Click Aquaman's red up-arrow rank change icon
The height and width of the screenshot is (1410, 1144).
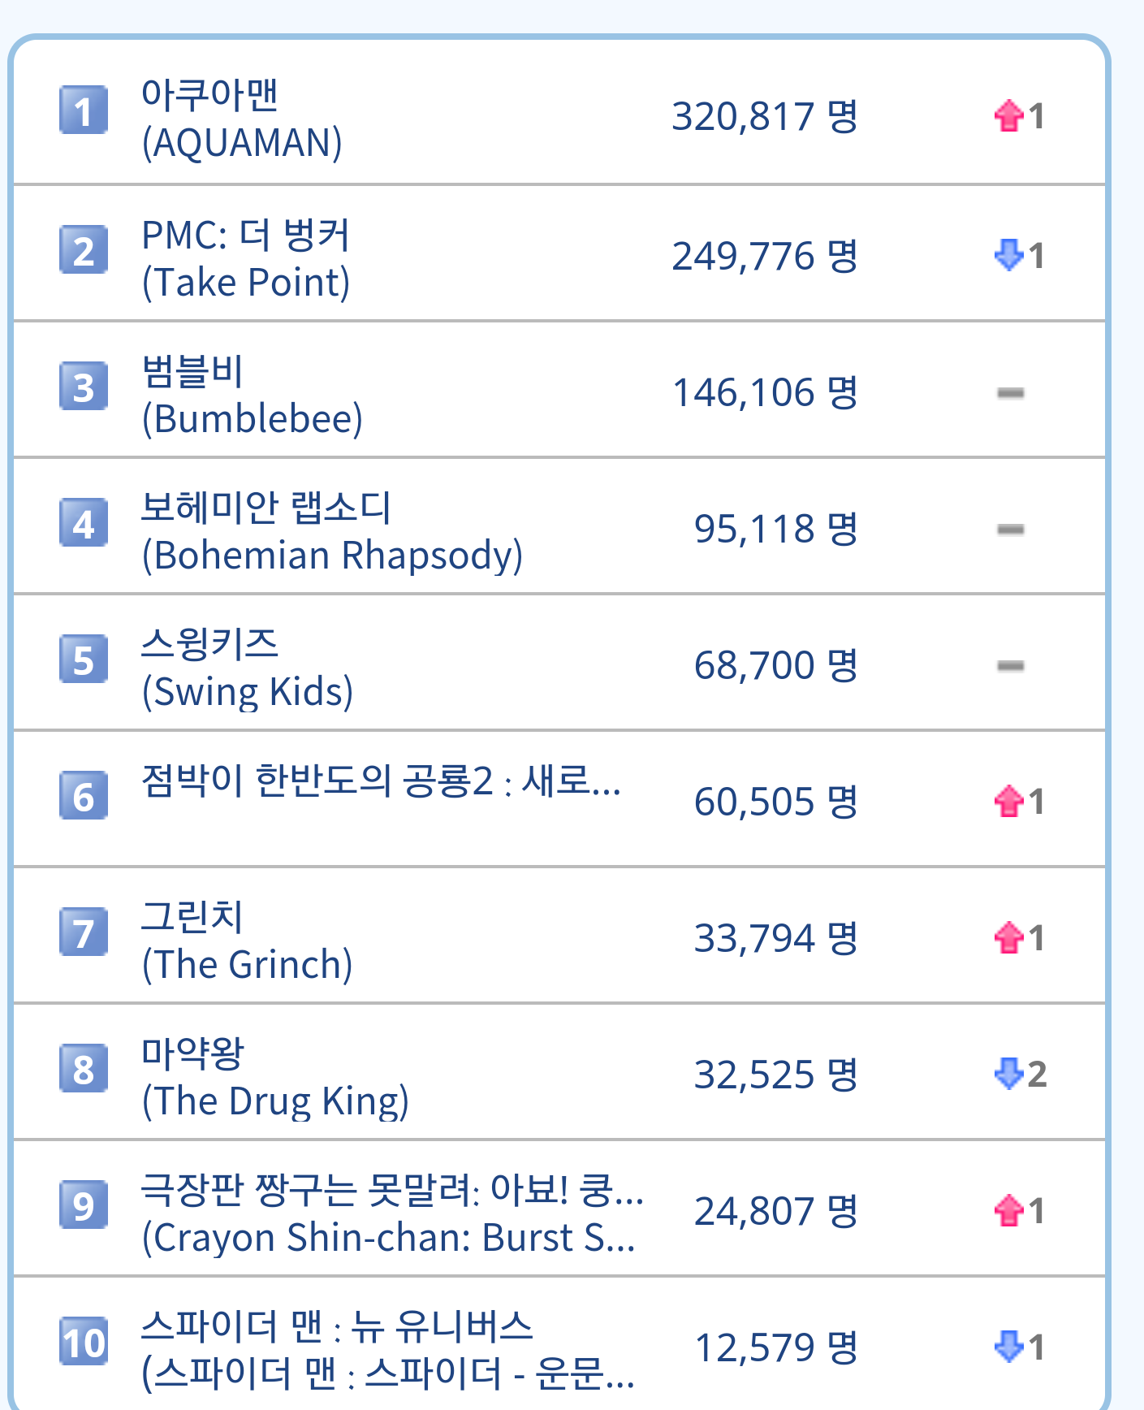pos(1009,116)
